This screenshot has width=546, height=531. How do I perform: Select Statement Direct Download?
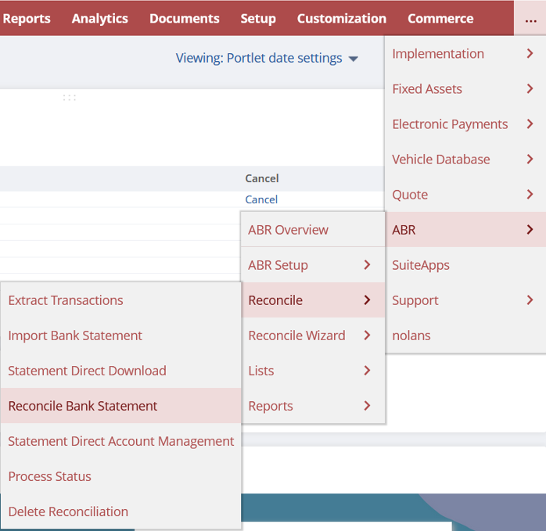coord(87,371)
